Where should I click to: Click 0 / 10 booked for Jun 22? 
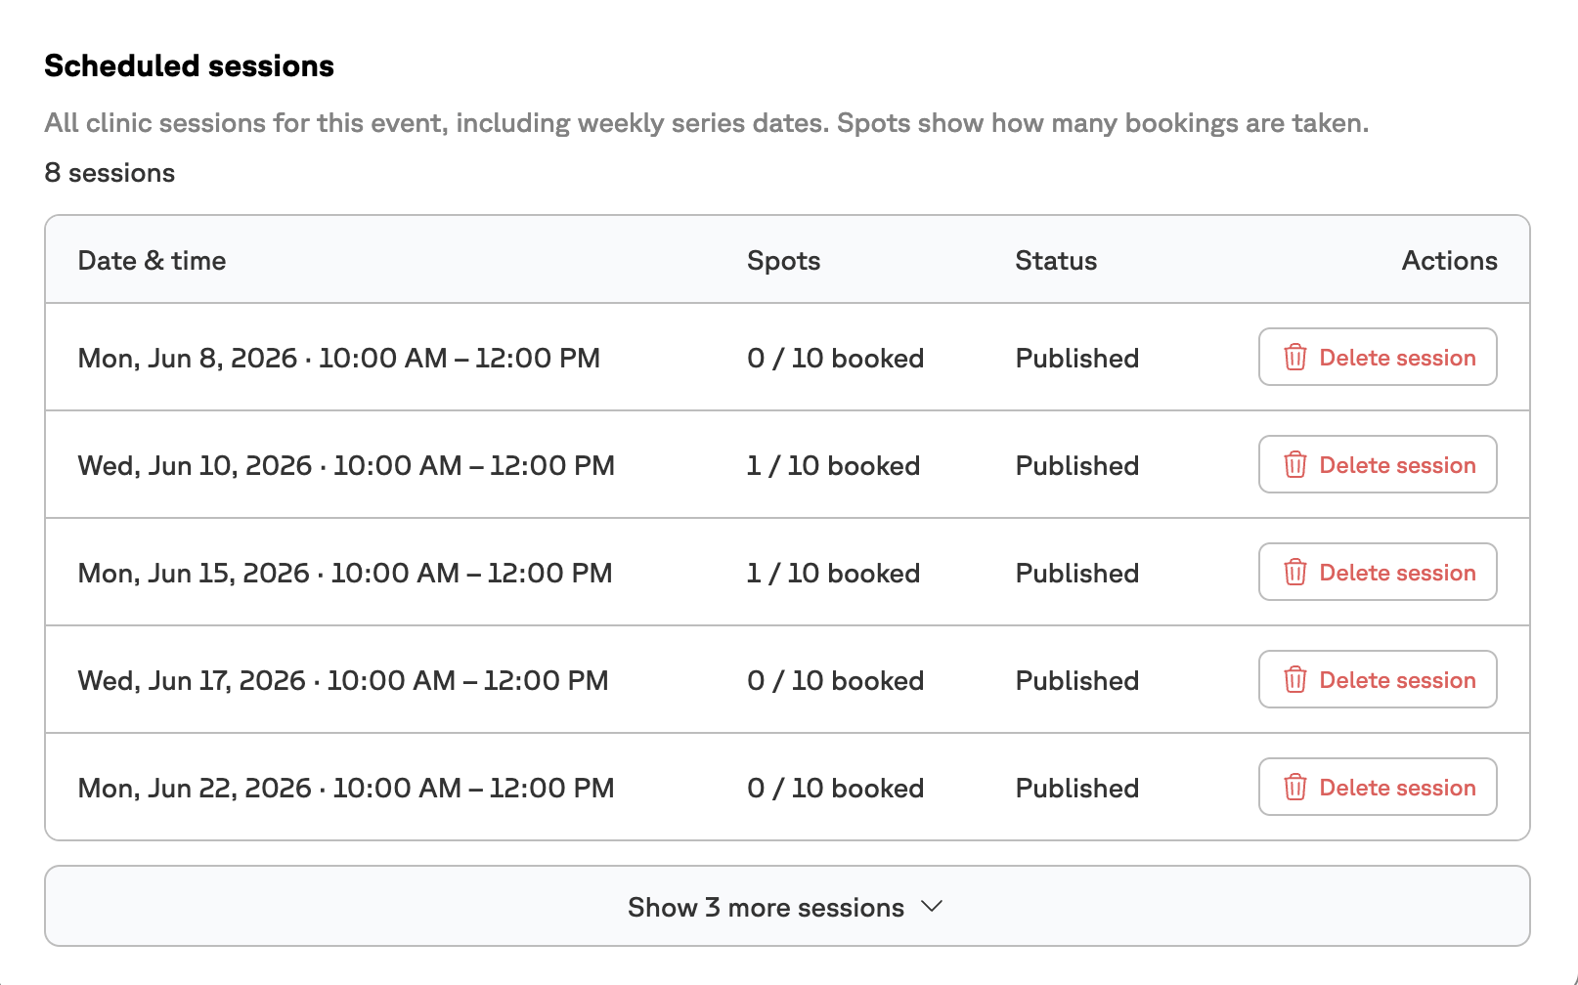click(835, 788)
